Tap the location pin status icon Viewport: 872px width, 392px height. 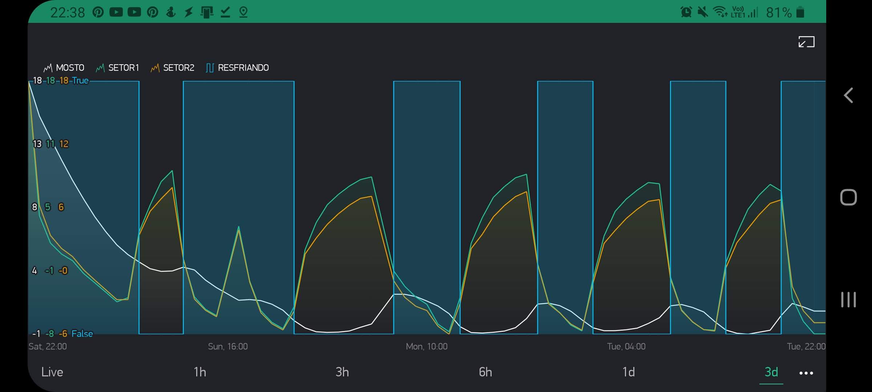[243, 12]
